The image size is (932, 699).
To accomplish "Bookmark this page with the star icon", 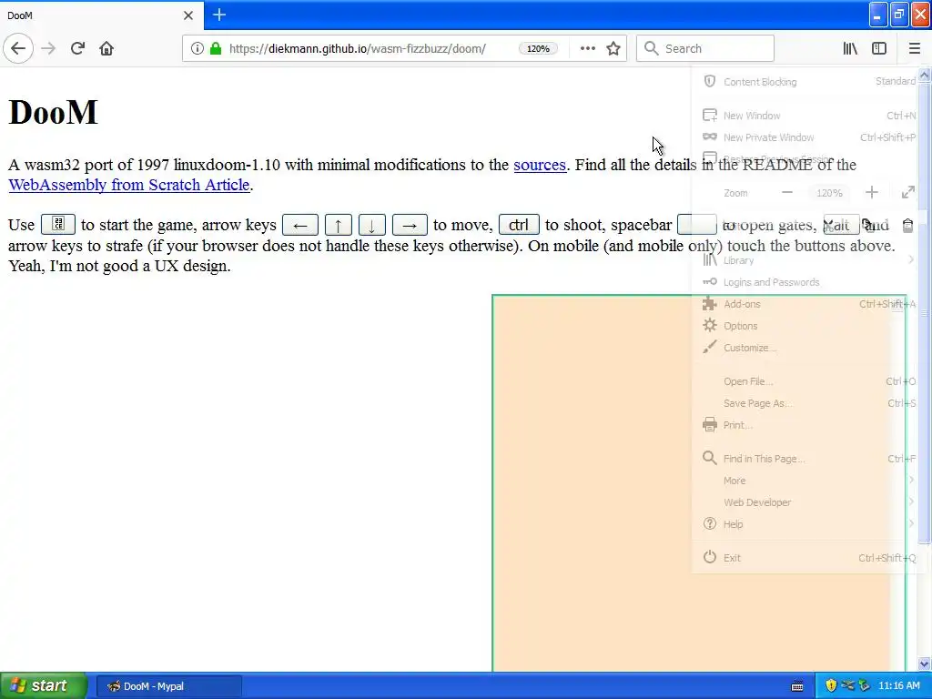I will (613, 48).
